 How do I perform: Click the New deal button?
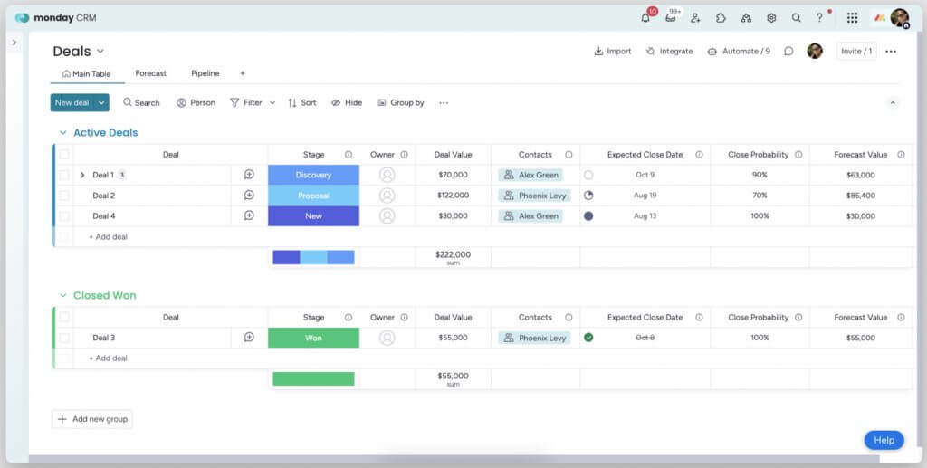tap(72, 103)
